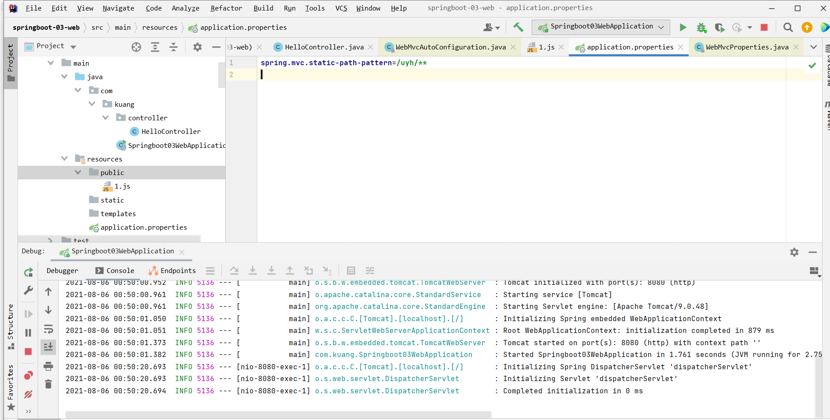Image resolution: width=830 pixels, height=420 pixels.
Task: Collapse the main folder in the tree
Action: pyautogui.click(x=51, y=63)
